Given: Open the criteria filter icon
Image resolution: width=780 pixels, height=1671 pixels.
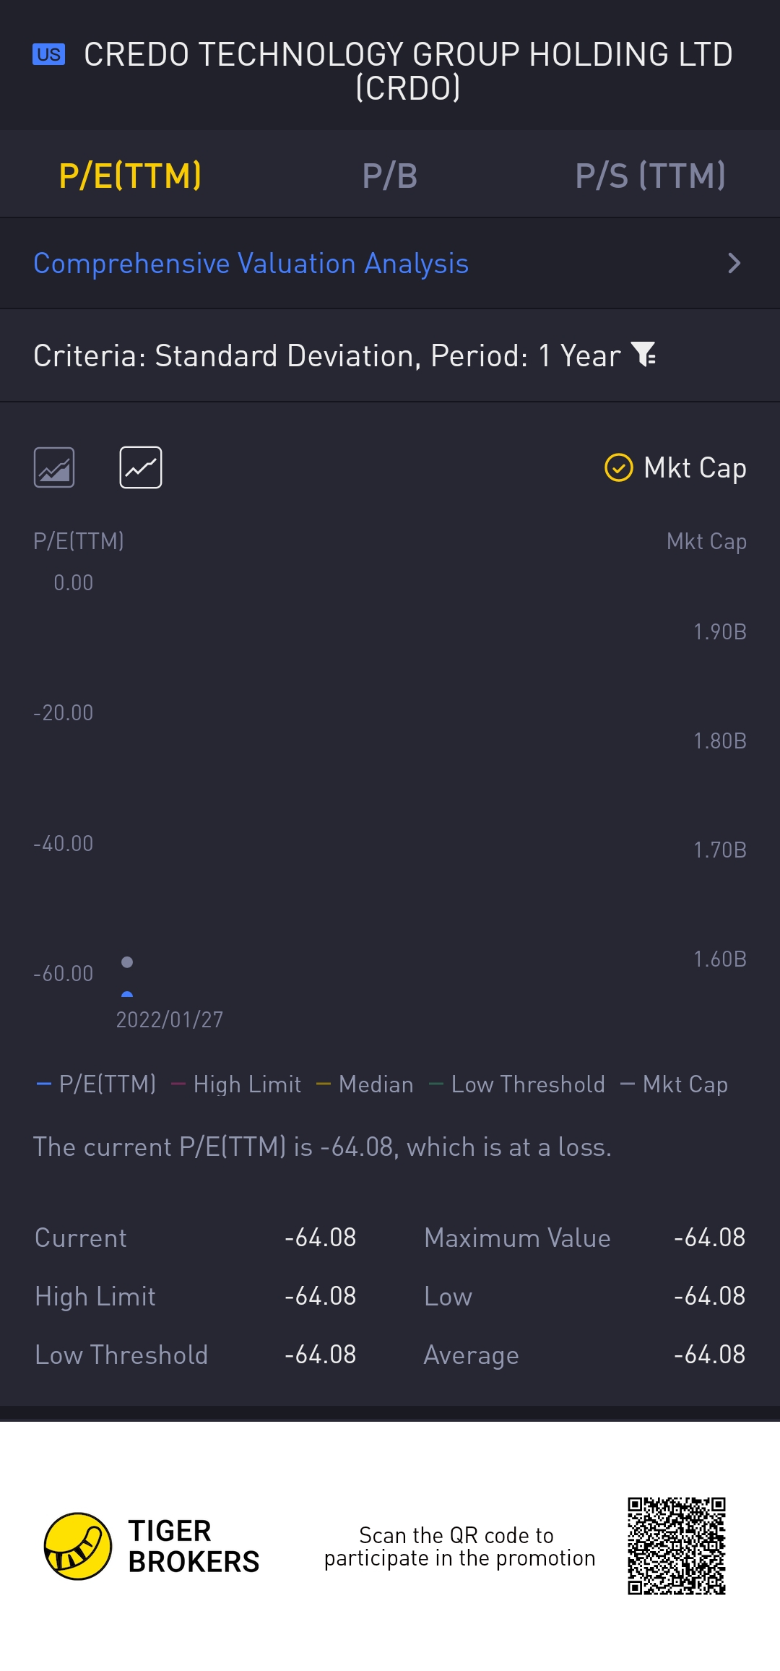Looking at the screenshot, I should coord(643,355).
